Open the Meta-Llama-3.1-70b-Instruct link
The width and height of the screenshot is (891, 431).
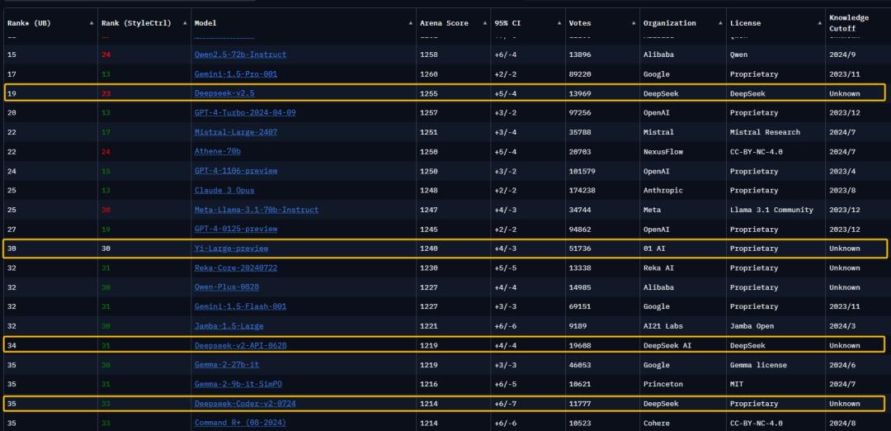coord(257,210)
